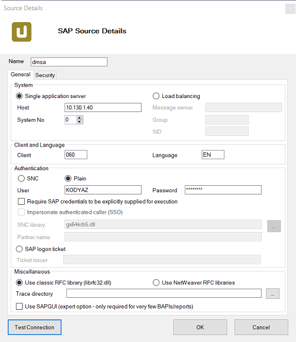This screenshot has height=342, width=296.
Task: Click the Trace directory field
Action: coord(164,294)
